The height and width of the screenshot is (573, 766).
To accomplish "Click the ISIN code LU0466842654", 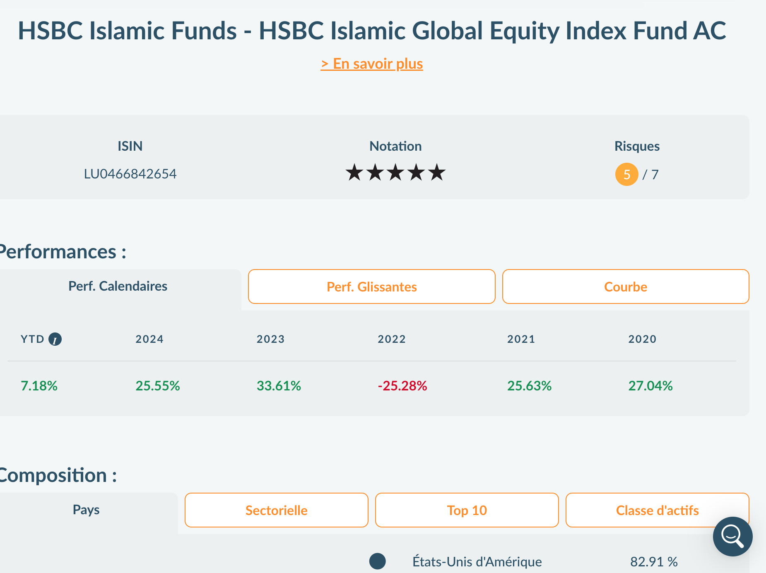I will 130,174.
